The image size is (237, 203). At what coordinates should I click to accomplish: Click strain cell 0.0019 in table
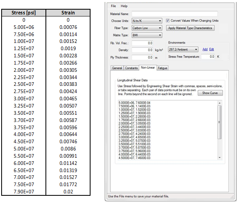click(68, 49)
